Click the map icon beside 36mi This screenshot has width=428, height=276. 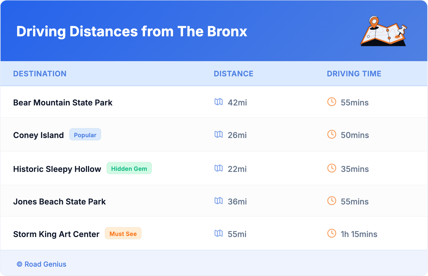pyautogui.click(x=219, y=201)
